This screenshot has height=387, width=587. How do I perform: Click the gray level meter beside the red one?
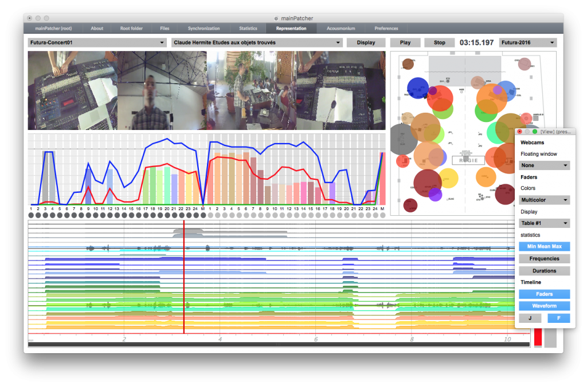click(550, 337)
